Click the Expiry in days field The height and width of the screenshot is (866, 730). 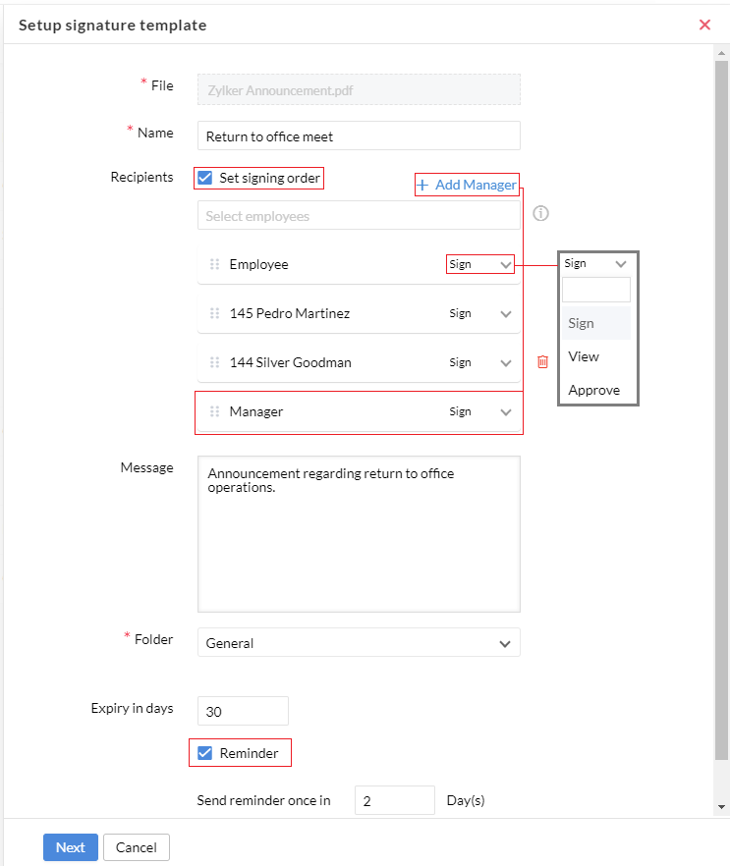point(243,711)
